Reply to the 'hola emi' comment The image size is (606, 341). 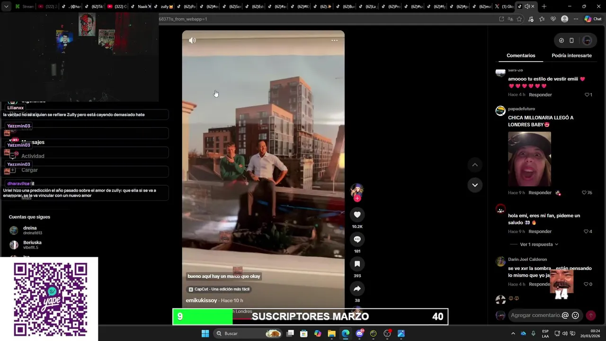tap(540, 232)
